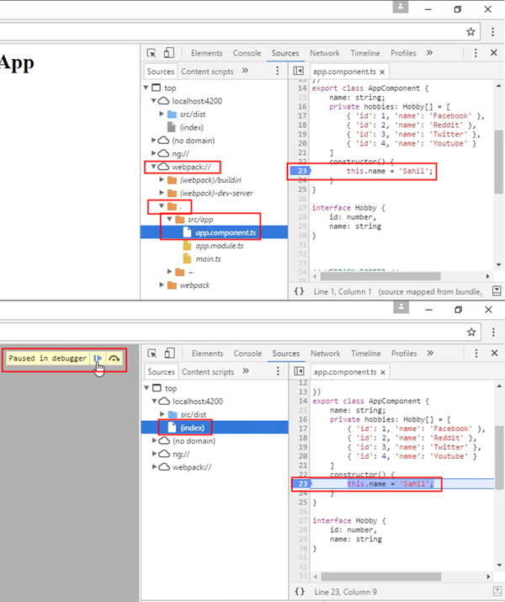Open Network tab in bottom DevTools

pyautogui.click(x=326, y=354)
